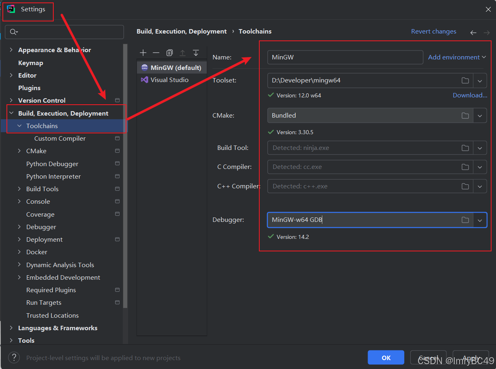Open the Docker settings node
Screen dimensions: 496x369
[x=37, y=252]
